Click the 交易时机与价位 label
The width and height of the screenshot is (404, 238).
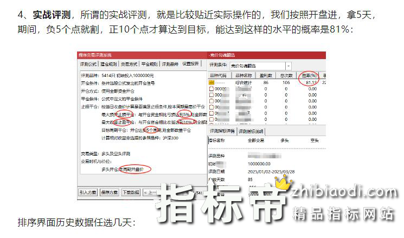[x=96, y=162]
